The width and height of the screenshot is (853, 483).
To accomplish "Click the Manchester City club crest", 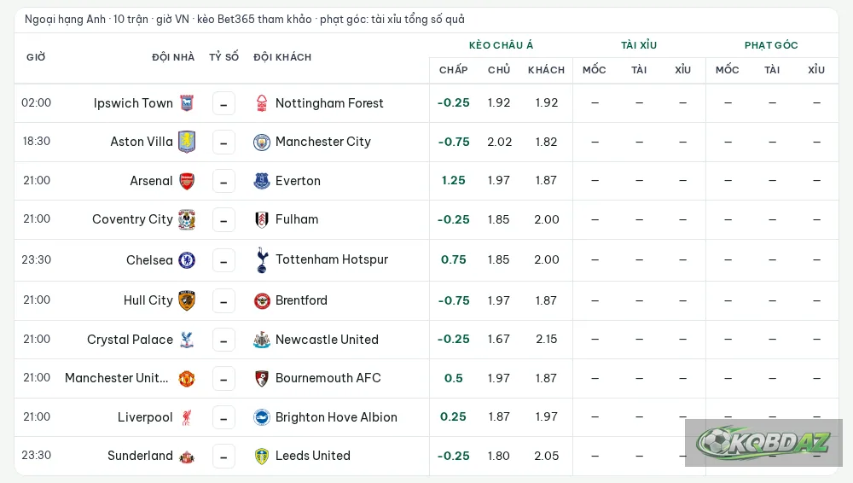I will pyautogui.click(x=262, y=143).
